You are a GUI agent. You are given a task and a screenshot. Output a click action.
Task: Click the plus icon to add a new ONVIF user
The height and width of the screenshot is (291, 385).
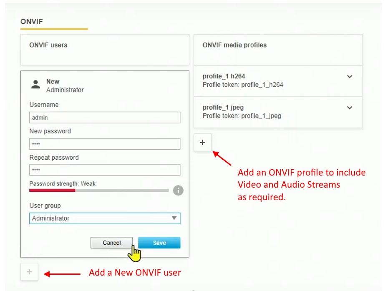tap(29, 271)
